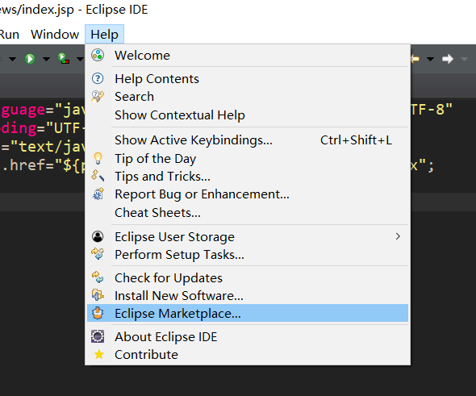Open the Back navigation history dropdown

point(430,59)
